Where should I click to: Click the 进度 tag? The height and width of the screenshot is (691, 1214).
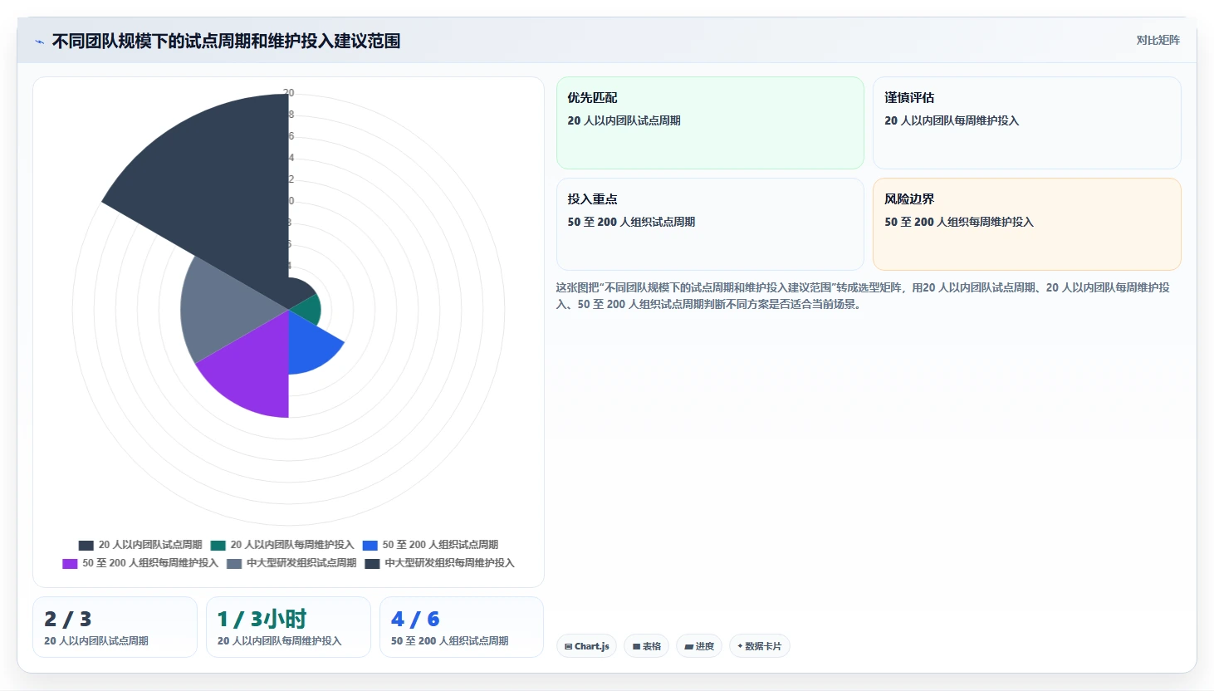pos(699,646)
